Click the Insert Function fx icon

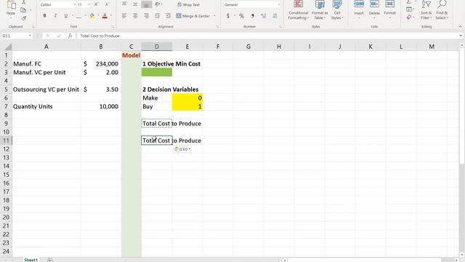[x=70, y=36]
